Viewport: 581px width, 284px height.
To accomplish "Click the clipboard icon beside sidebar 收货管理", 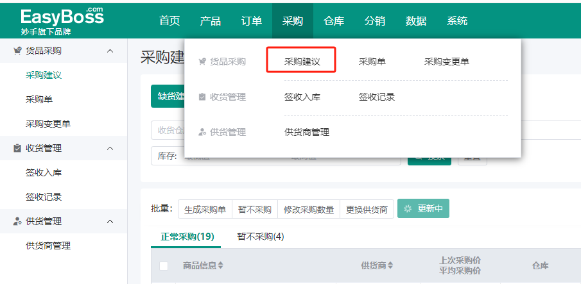I will click(17, 148).
